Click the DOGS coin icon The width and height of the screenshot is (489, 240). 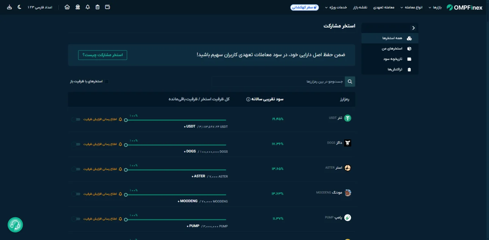point(348,143)
